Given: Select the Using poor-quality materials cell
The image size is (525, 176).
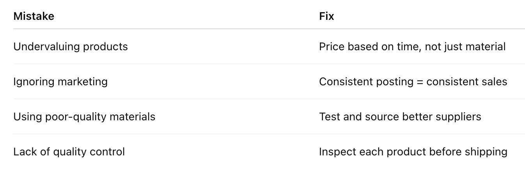Looking at the screenshot, I should coord(84,116).
